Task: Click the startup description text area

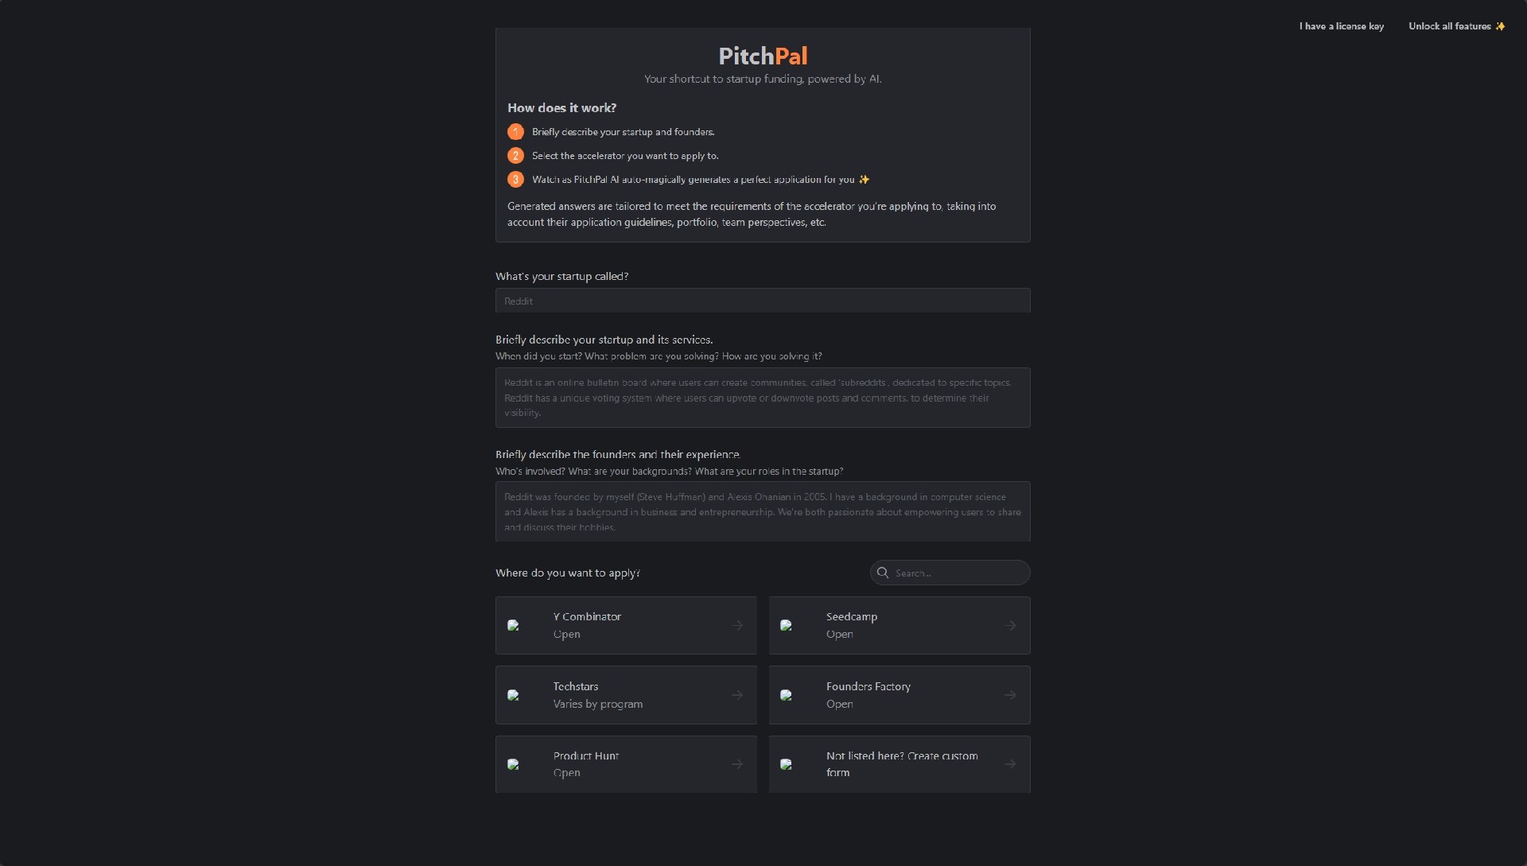Action: coord(762,398)
